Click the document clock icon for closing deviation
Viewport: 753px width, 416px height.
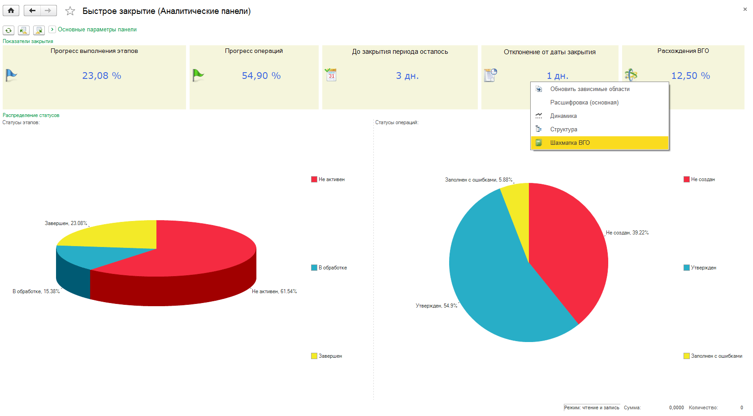490,75
